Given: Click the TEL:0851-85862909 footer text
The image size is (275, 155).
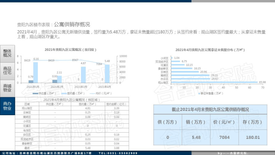Looking at the screenshot, I should pos(118,153).
